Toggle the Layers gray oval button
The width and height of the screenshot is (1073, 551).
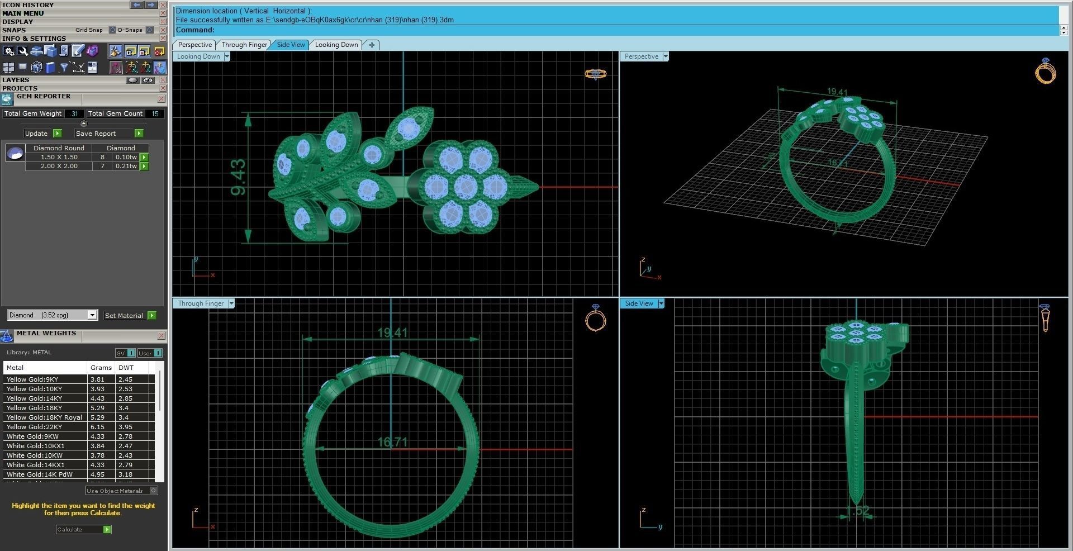[x=132, y=80]
